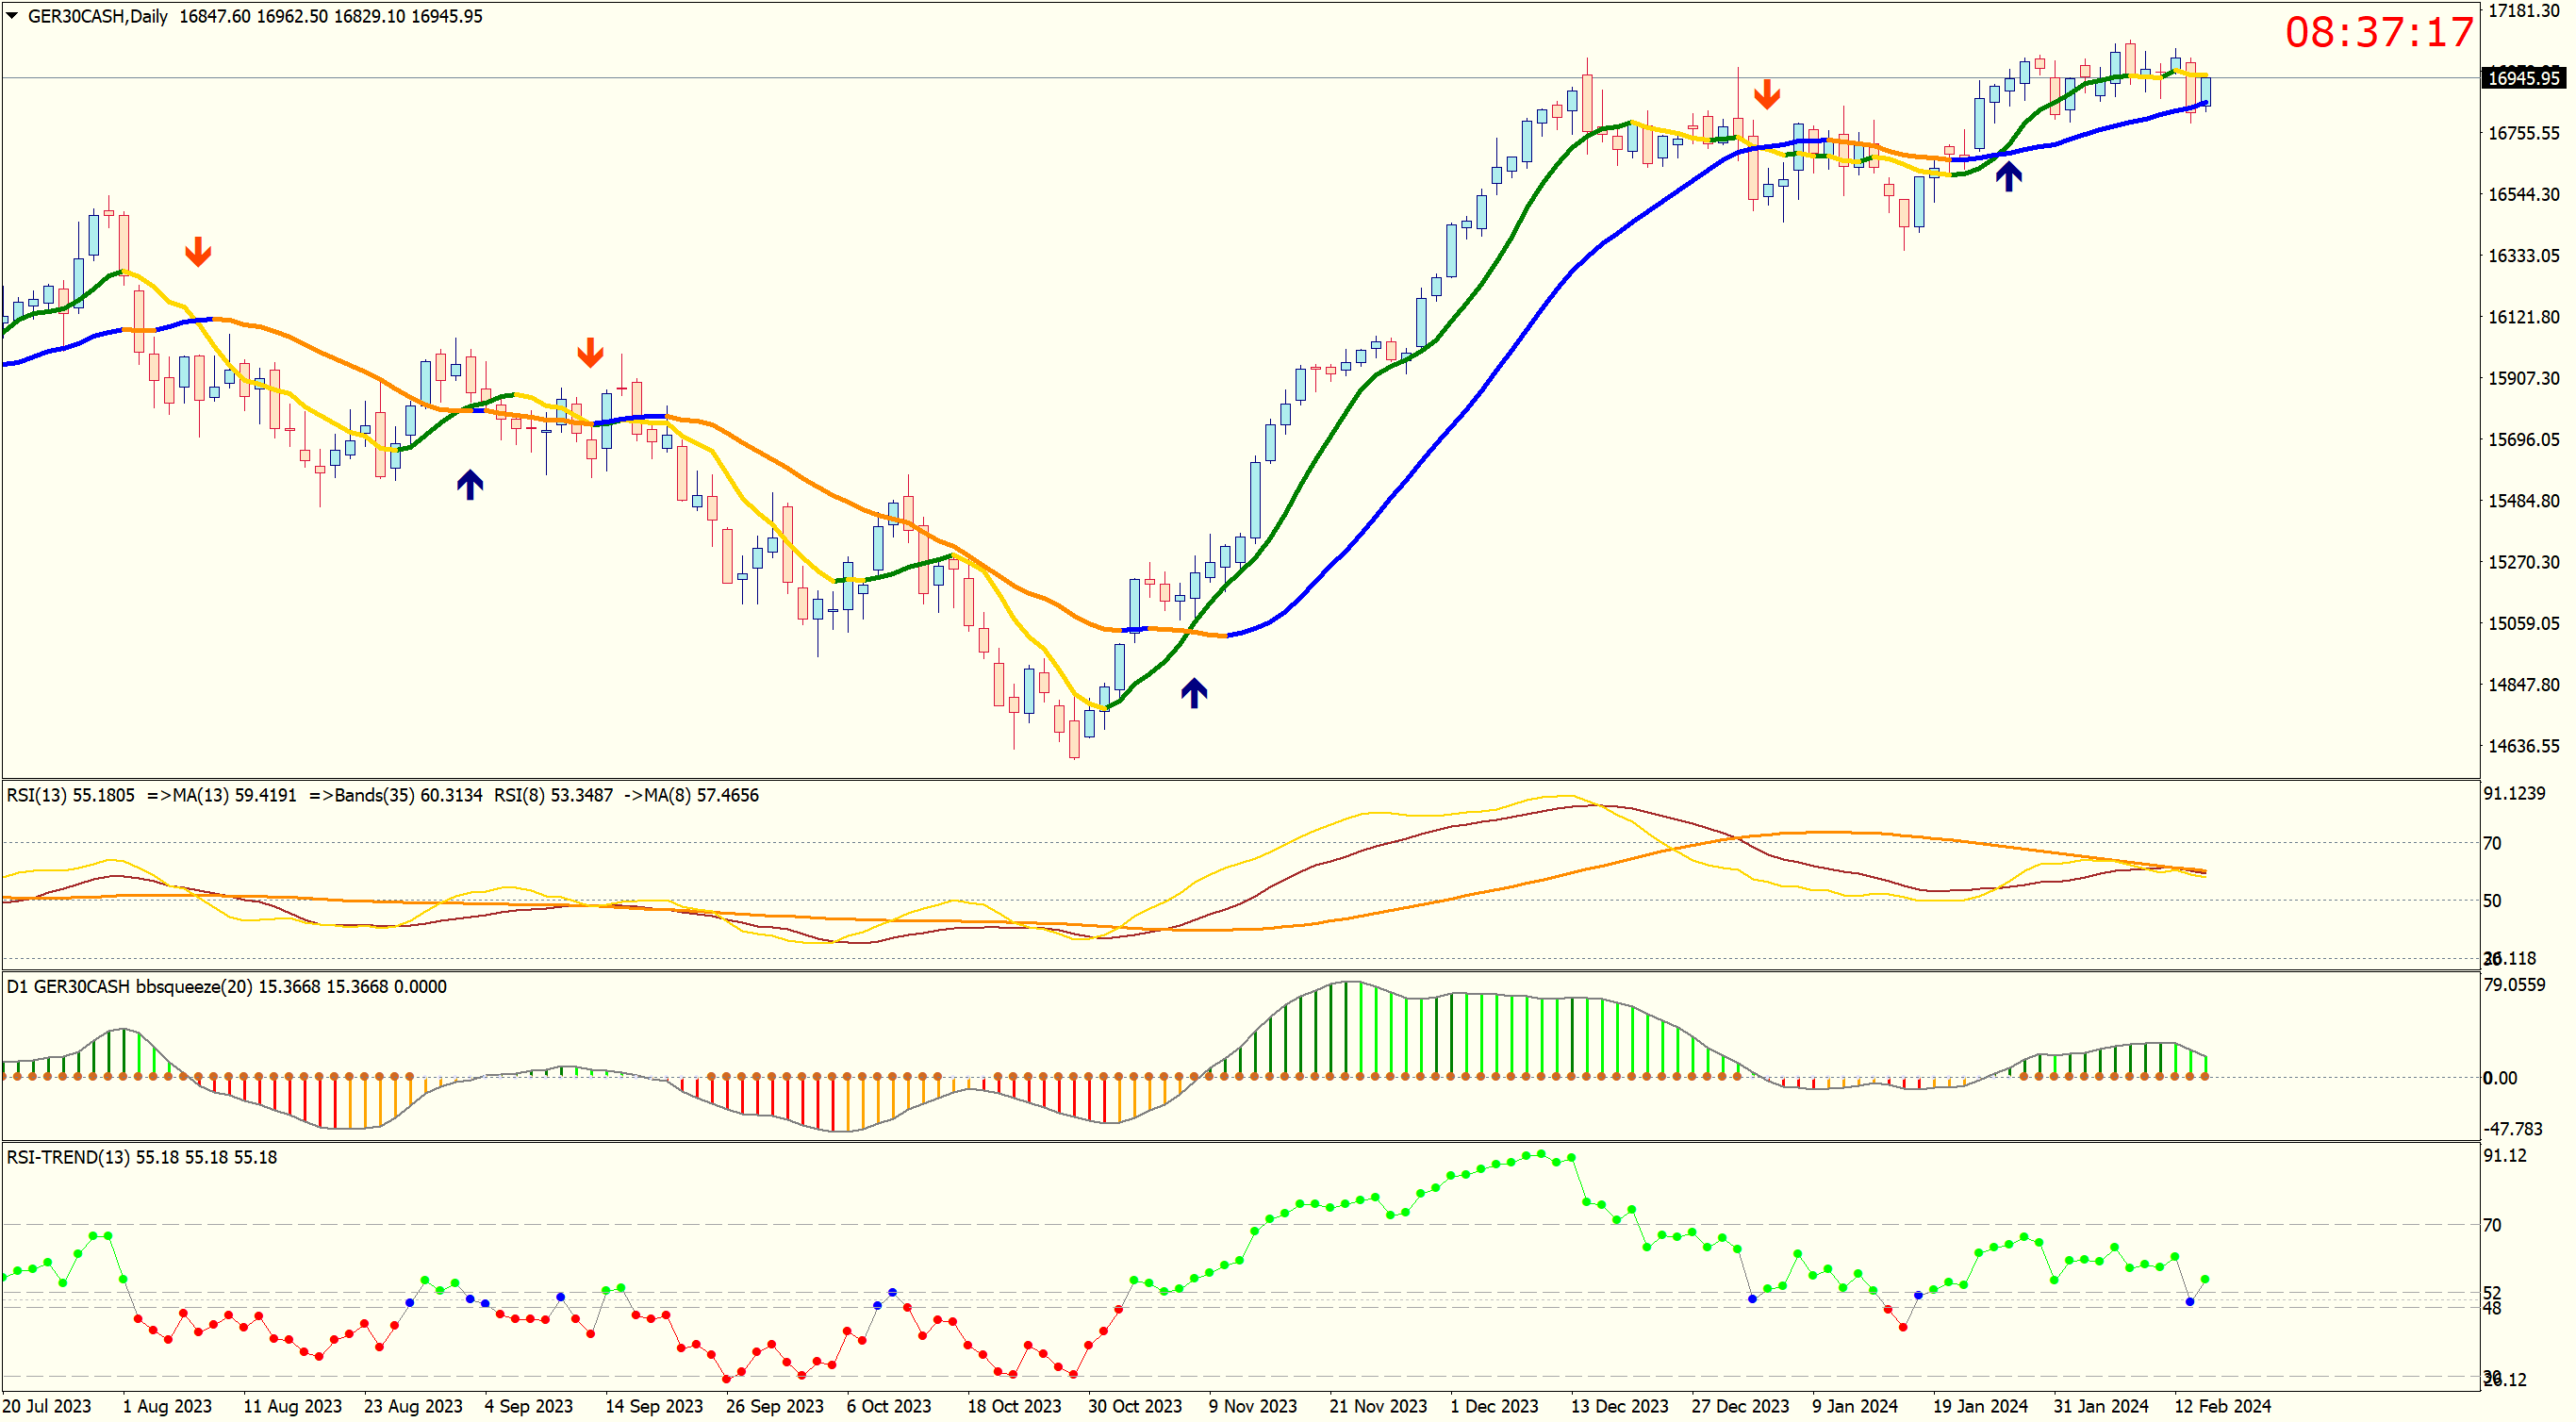The image size is (2576, 1422).
Task: Click the red countdown timer 08:37:17
Action: [2378, 32]
